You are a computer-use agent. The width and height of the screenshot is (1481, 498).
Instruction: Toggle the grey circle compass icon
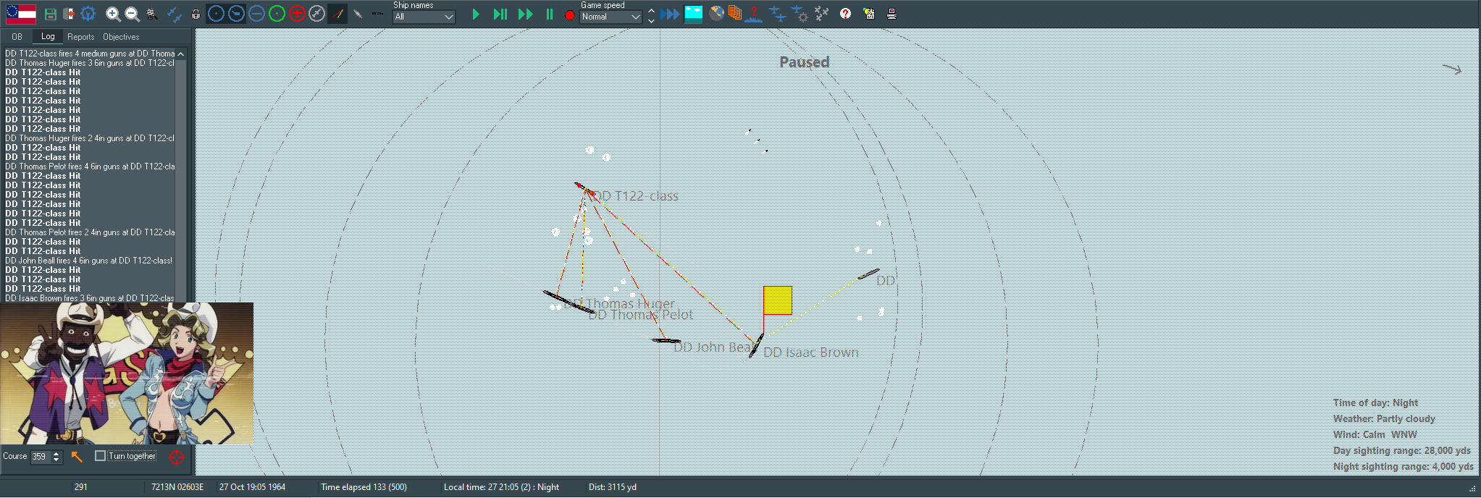pyautogui.click(x=317, y=14)
